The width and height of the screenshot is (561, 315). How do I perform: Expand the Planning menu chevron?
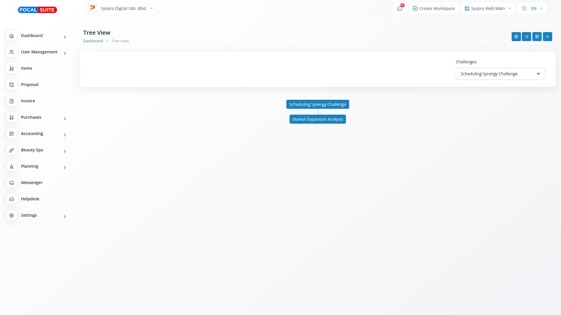[65, 168]
